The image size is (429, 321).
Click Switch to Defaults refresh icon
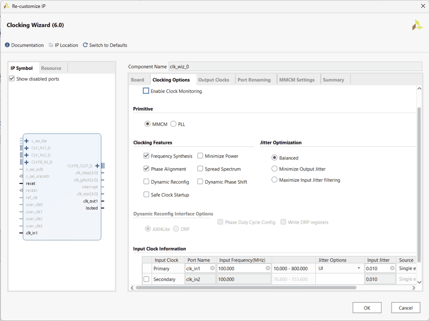pyautogui.click(x=85, y=45)
